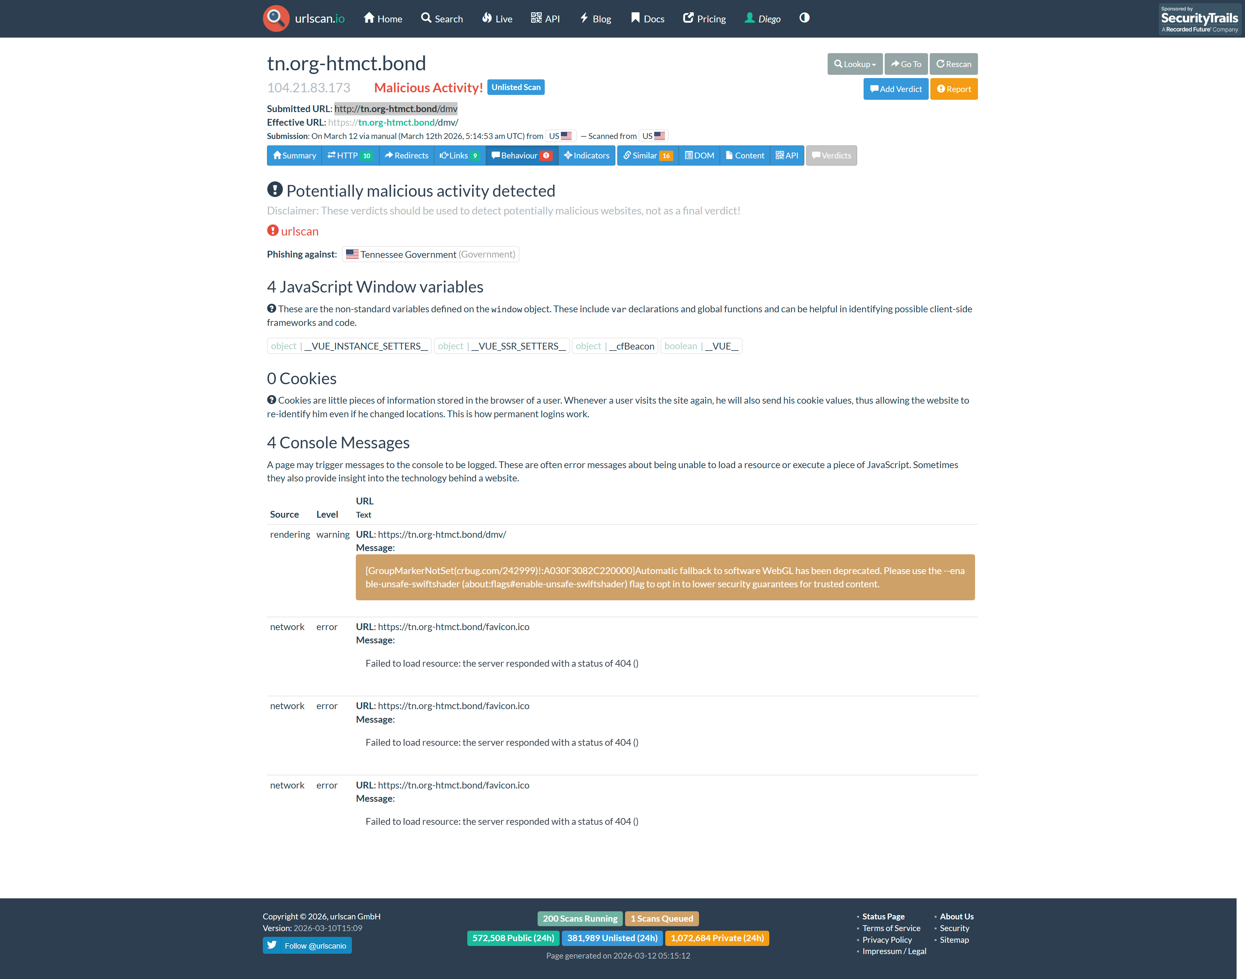Click the submission US flag badge
Viewport: 1245px width, 979px height.
[x=561, y=136]
